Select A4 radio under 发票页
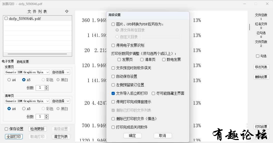The width and height of the screenshot is (273, 143). click(x=9, y=80)
